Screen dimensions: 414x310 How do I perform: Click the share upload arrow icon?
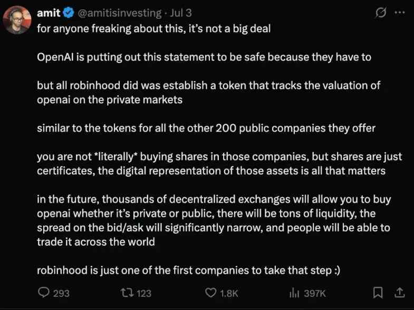click(x=400, y=293)
